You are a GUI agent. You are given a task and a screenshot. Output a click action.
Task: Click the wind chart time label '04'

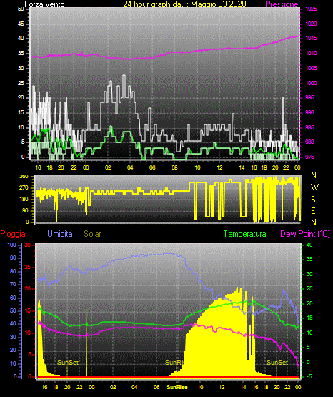(130, 167)
